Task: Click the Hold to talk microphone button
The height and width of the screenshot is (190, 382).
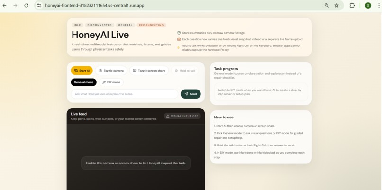Action: [x=185, y=71]
